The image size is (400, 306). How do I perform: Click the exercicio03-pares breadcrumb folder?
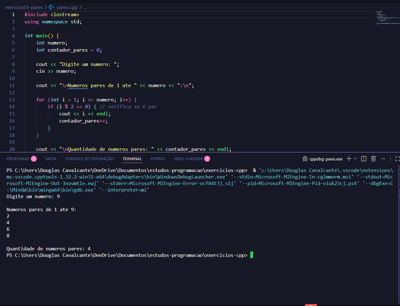[x=24, y=7]
